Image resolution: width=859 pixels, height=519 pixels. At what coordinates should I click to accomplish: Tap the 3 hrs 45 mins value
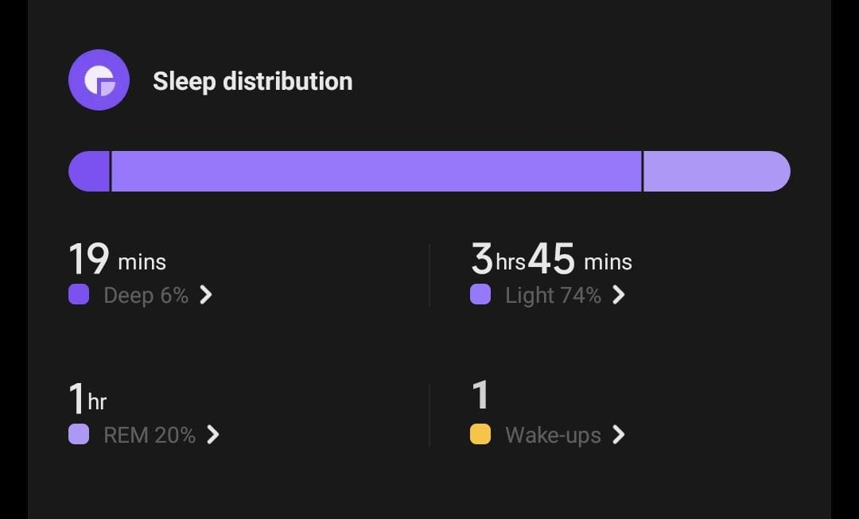click(x=552, y=259)
